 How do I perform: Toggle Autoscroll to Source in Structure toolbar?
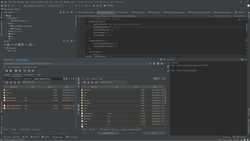[30, 45]
